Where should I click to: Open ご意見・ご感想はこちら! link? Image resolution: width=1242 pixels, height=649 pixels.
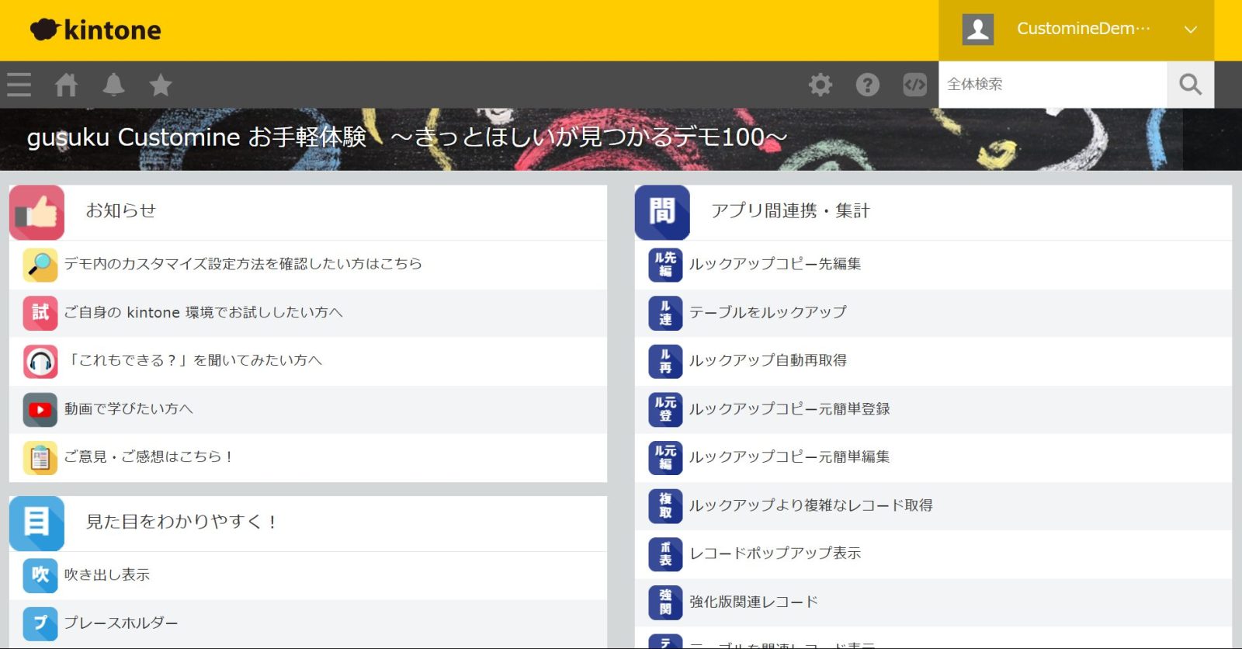click(148, 456)
